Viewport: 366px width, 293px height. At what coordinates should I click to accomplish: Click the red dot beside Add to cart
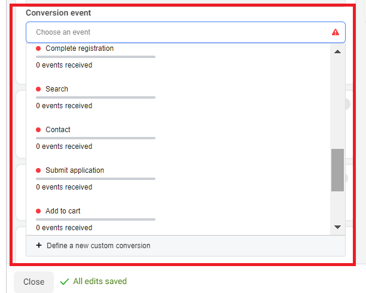coord(39,211)
